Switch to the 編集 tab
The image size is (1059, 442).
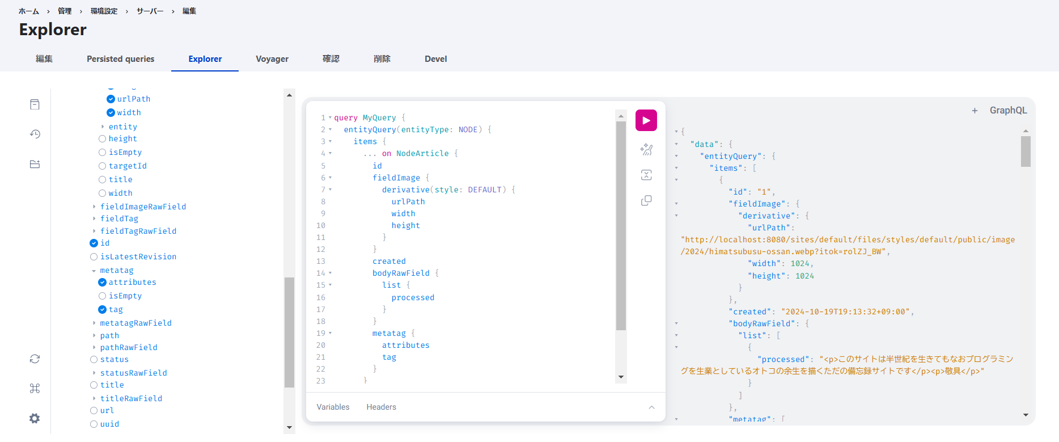[44, 59]
